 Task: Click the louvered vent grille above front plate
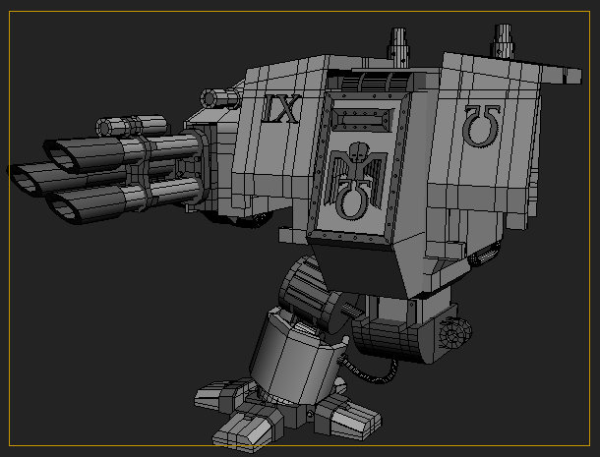pos(374,83)
